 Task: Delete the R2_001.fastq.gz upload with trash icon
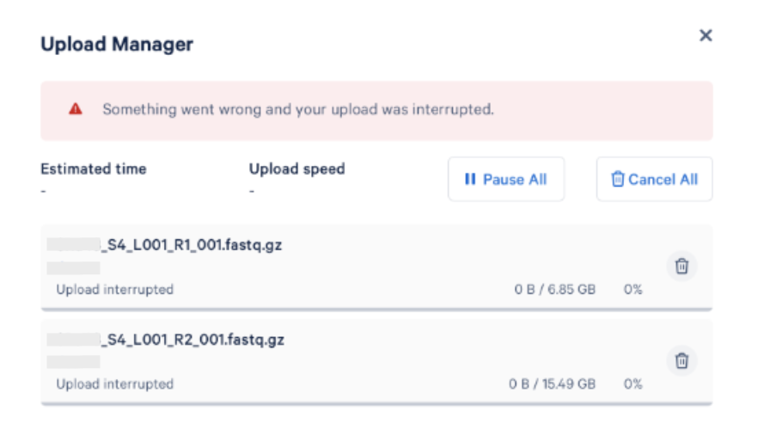coord(681,361)
